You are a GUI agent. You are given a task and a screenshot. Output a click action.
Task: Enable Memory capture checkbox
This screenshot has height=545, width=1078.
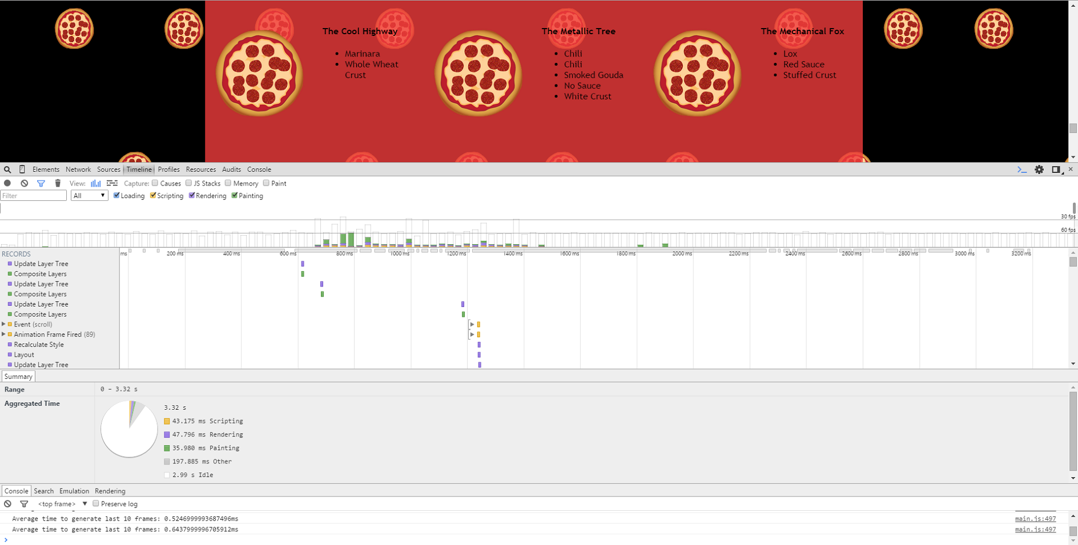228,183
